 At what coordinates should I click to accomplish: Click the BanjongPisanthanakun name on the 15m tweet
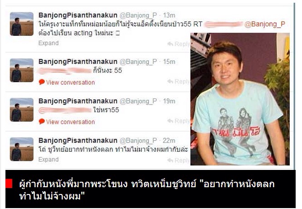78,61
